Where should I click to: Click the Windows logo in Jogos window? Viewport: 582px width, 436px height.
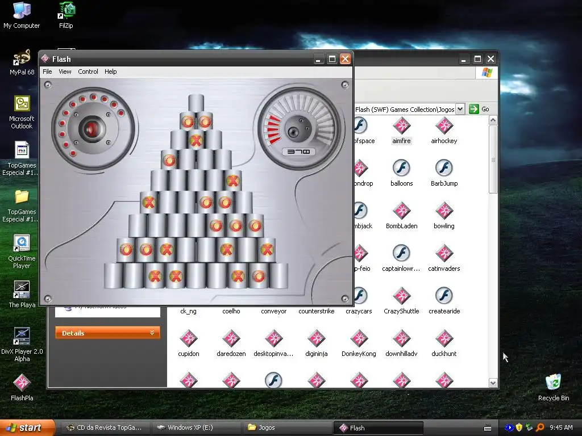point(487,72)
